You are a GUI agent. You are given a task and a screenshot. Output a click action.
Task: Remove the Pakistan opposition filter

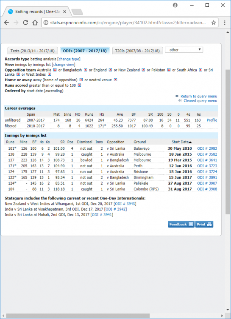click(169, 70)
